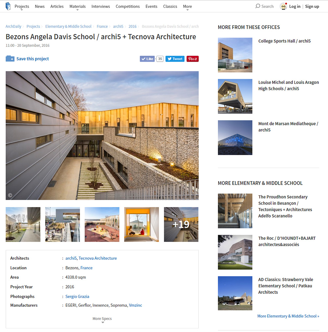Open the More navigation dropdown
Viewport: 328px width, 332px height.
click(187, 7)
